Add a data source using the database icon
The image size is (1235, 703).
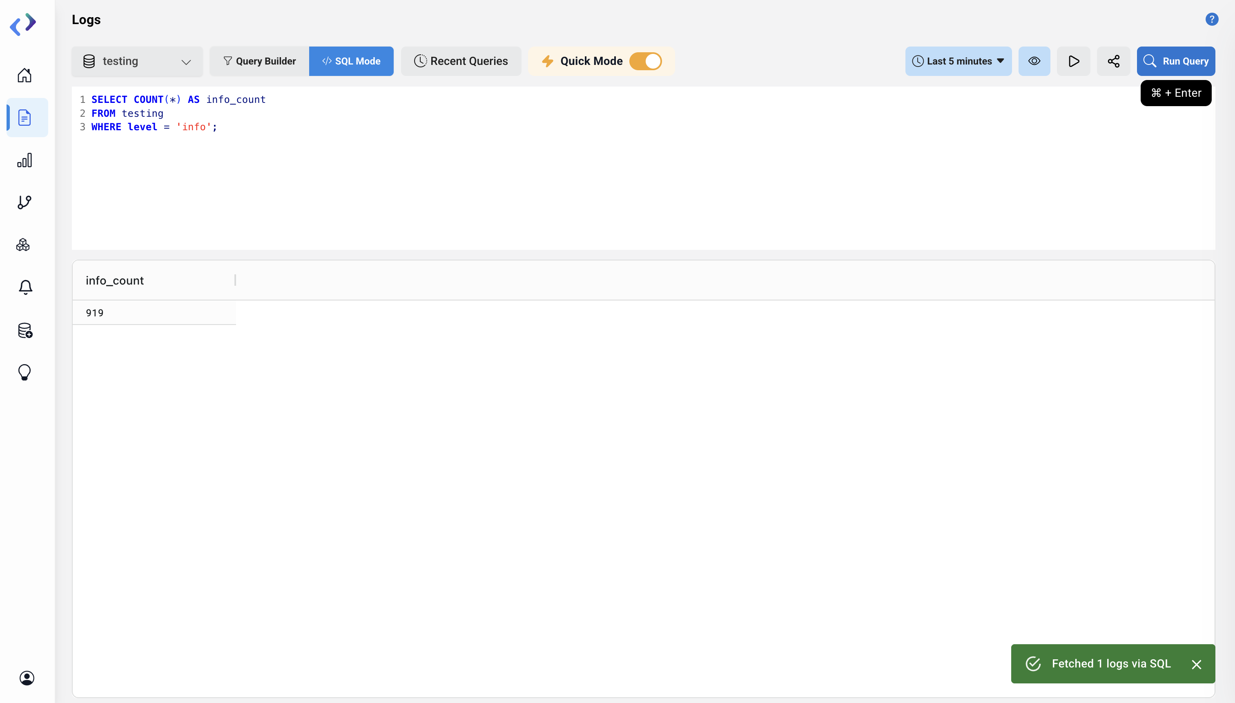pyautogui.click(x=25, y=330)
